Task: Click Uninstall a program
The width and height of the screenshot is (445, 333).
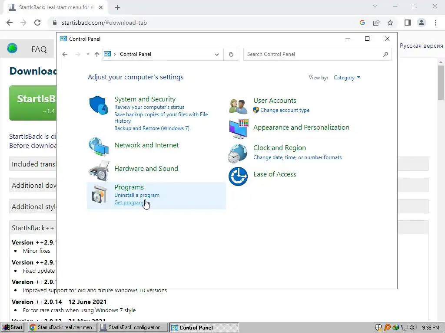Action: 137,195
